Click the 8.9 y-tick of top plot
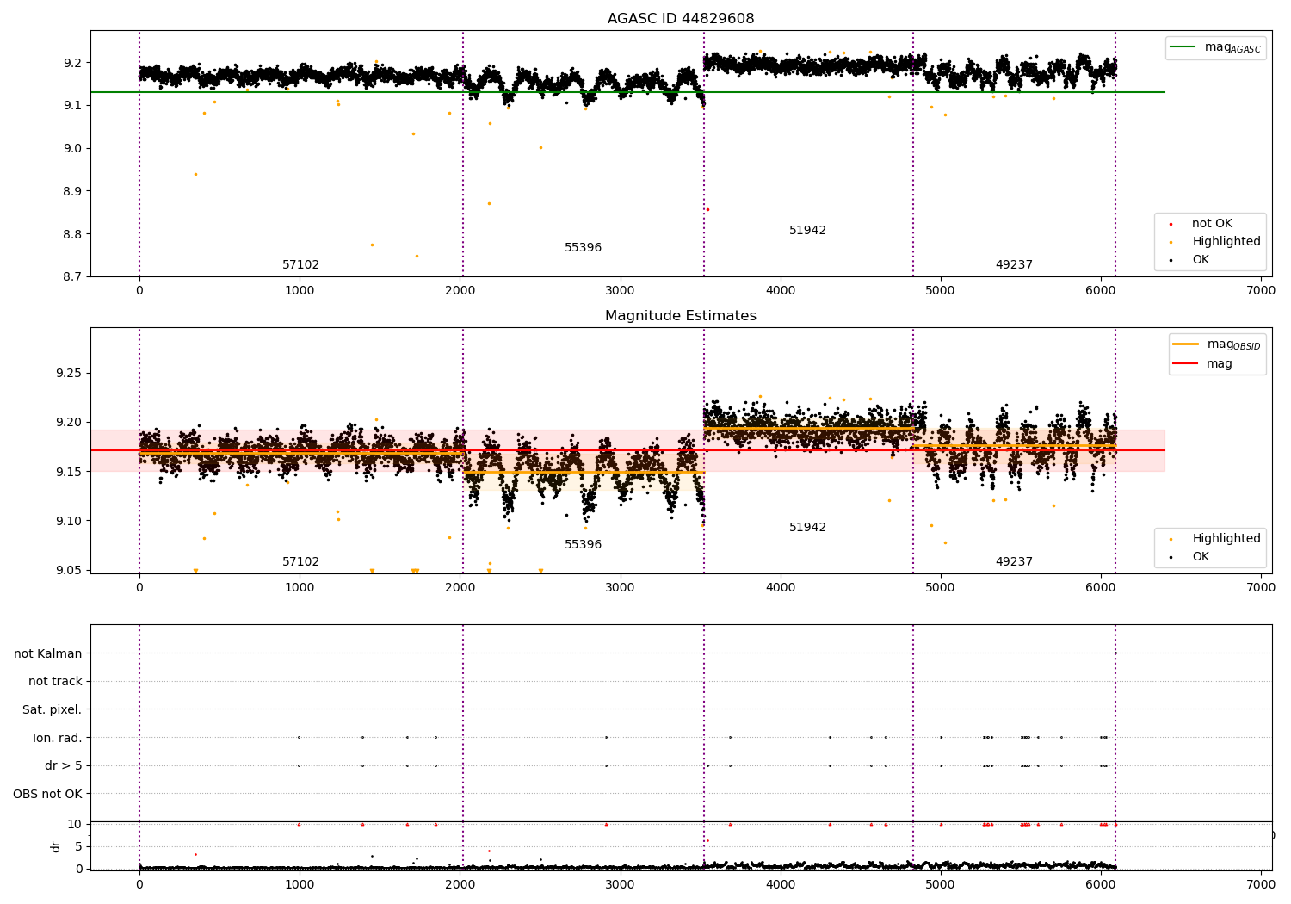The height and width of the screenshot is (904, 1291). [72, 191]
